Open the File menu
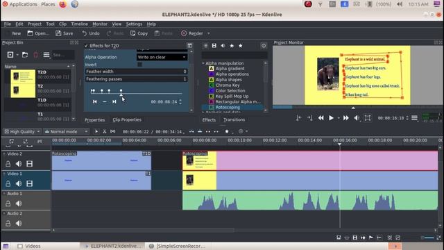 coord(8,24)
